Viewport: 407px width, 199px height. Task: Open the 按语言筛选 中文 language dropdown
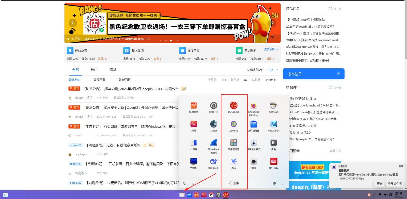click(x=273, y=70)
